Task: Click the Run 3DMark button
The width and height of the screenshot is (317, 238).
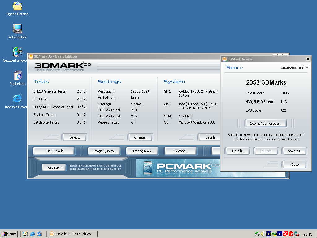Action: click(54, 151)
